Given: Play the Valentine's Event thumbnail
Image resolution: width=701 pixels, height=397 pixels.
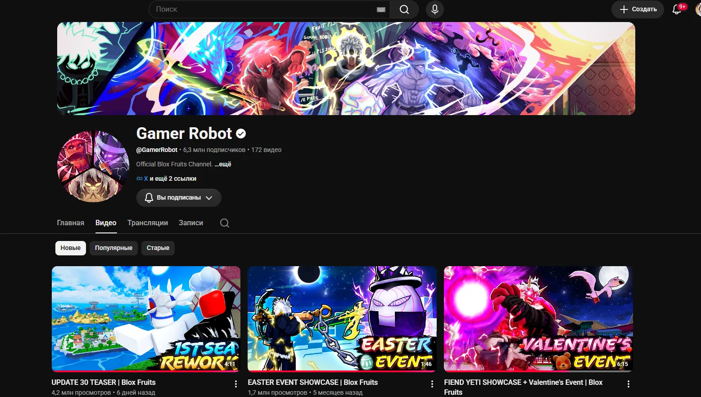Looking at the screenshot, I should tap(538, 319).
